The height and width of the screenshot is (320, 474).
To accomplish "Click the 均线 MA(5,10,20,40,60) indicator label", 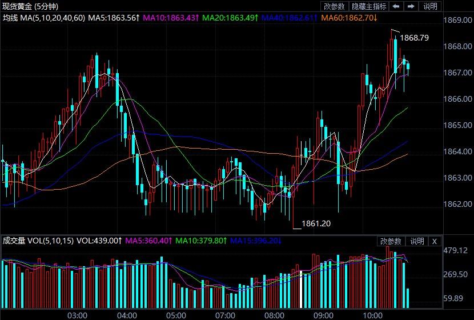I will pos(44,18).
